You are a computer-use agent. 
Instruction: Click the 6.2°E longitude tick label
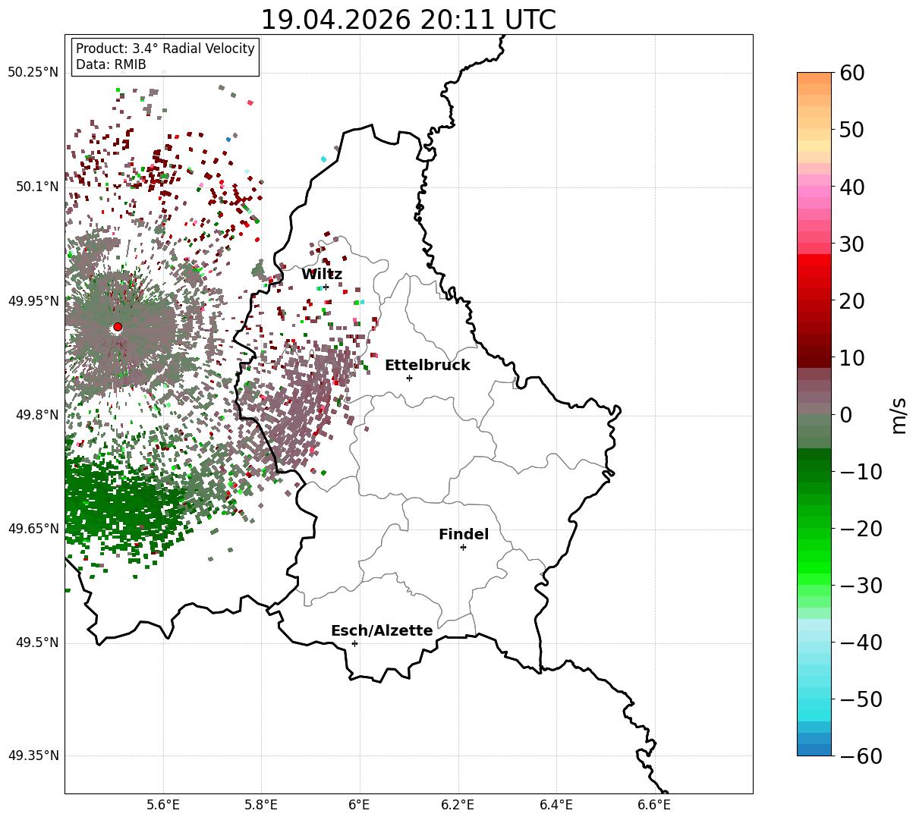point(458,804)
